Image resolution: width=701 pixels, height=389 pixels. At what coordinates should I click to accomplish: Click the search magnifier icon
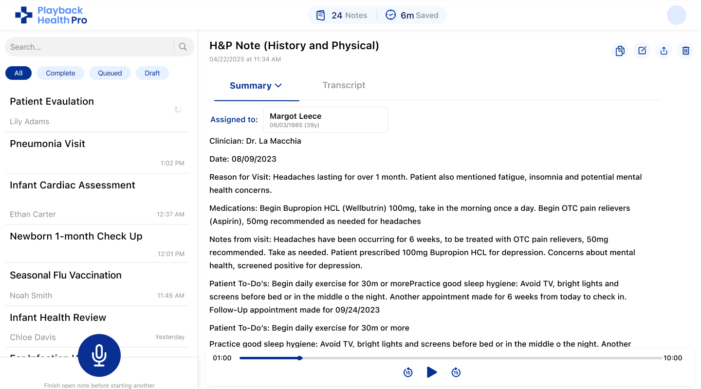coord(183,47)
